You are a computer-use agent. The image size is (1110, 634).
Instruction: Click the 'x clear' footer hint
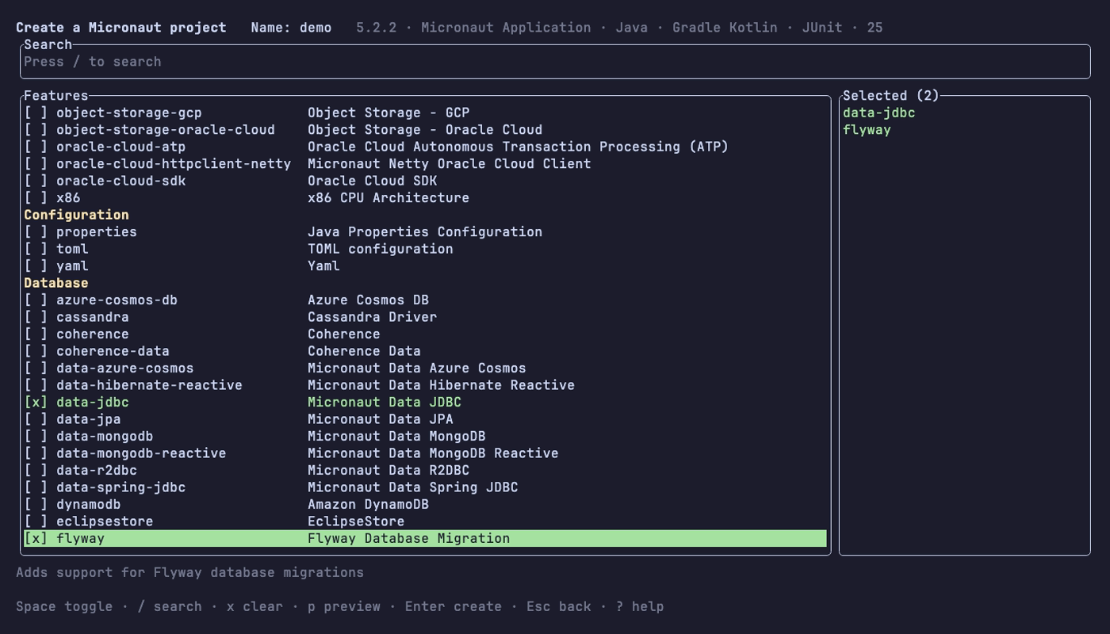pos(255,606)
